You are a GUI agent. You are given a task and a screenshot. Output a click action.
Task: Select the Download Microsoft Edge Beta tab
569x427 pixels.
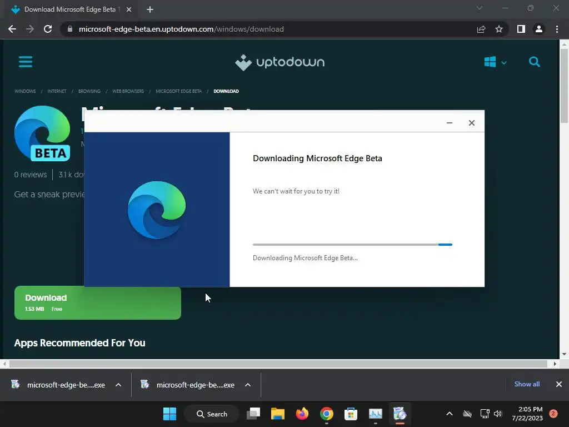(70, 9)
